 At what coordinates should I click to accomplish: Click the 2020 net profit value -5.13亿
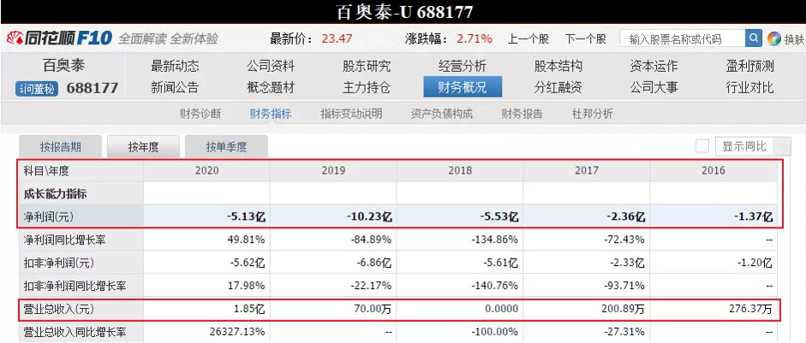pos(246,217)
